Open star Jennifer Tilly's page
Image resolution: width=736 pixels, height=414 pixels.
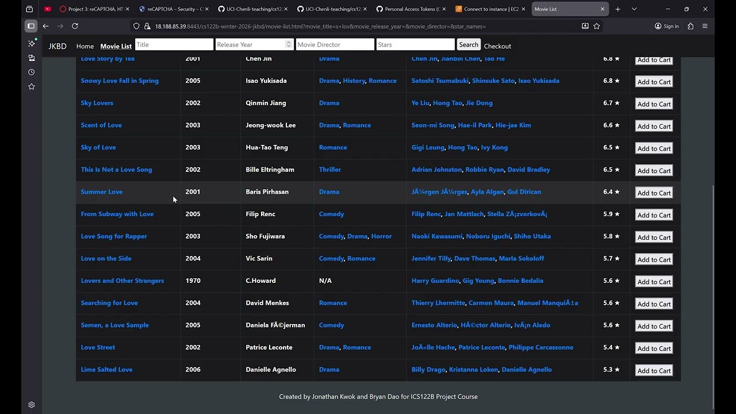click(431, 259)
